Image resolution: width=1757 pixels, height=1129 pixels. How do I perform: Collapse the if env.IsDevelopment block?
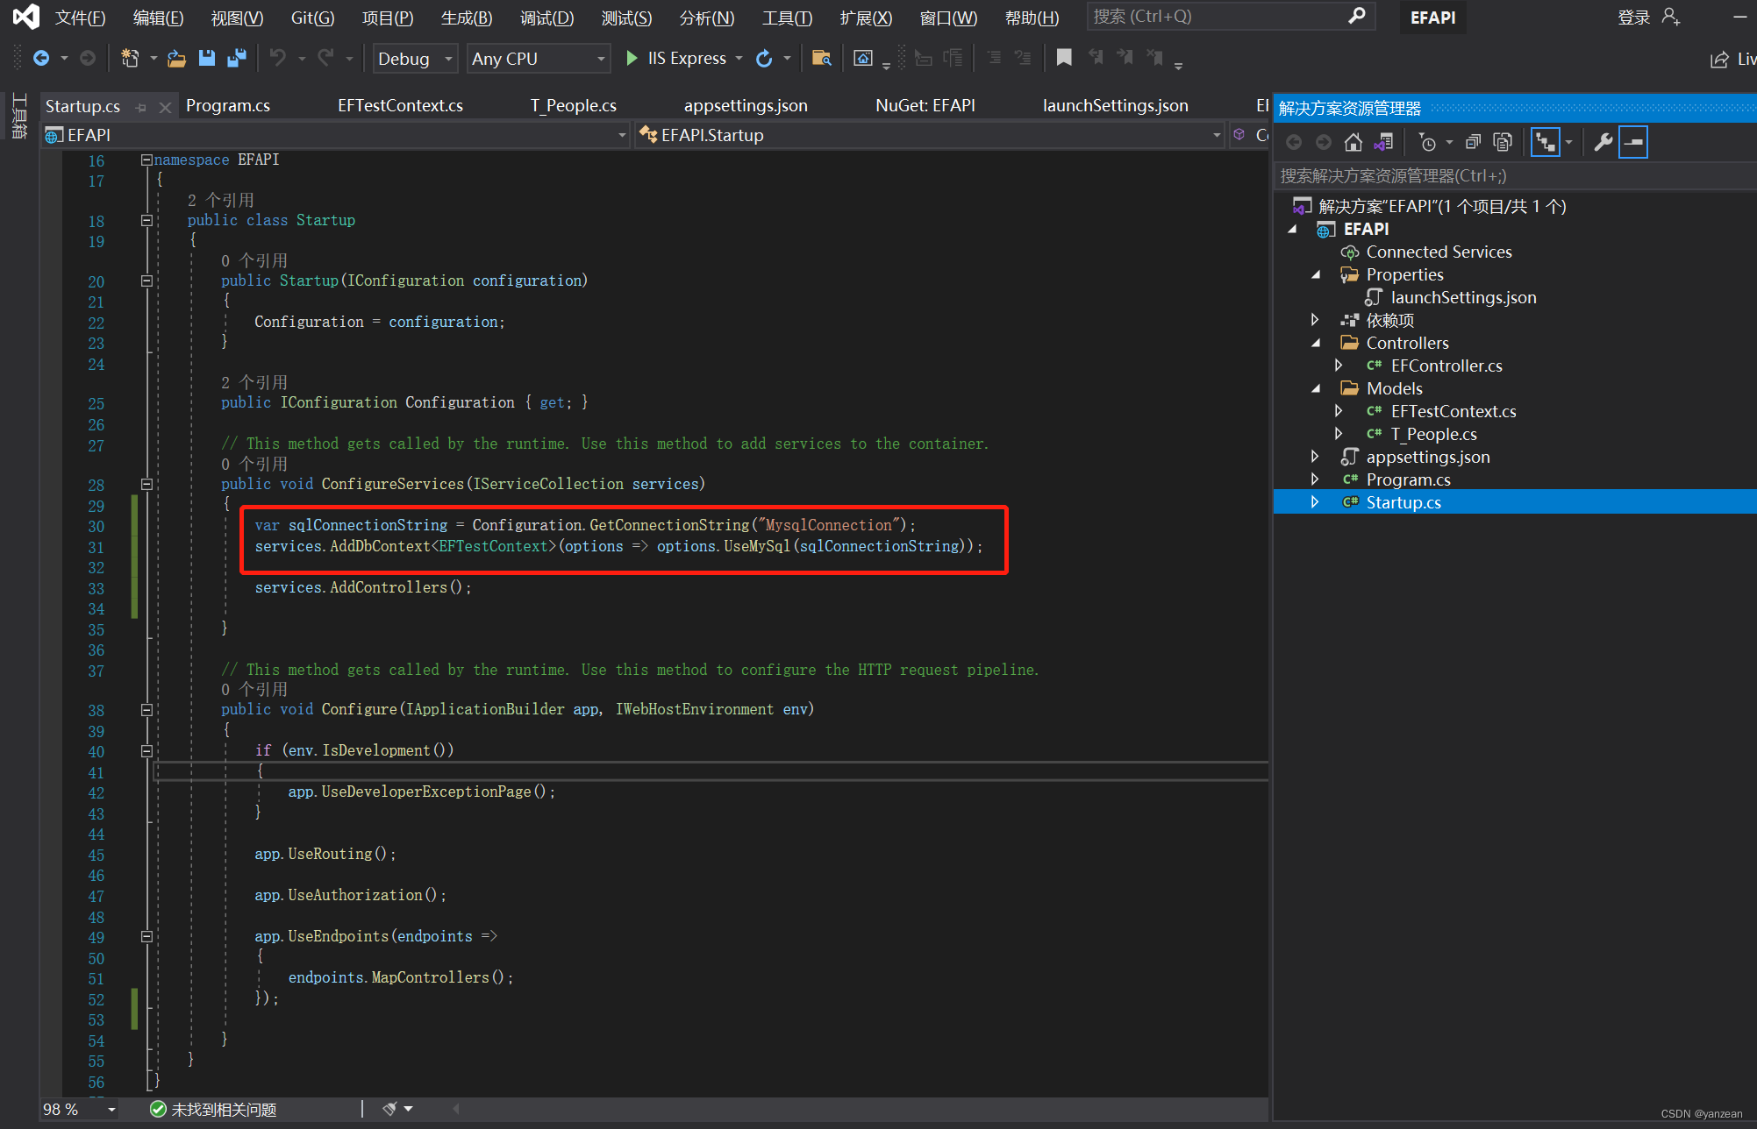[146, 750]
